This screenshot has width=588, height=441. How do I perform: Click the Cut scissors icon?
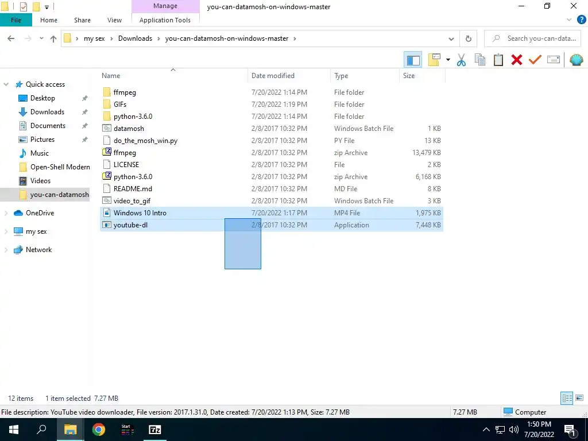coord(461,60)
